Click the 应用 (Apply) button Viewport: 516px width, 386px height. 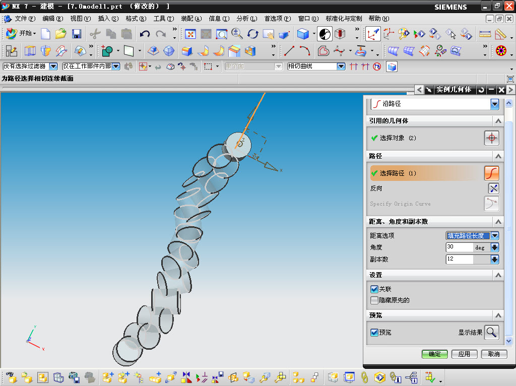click(464, 354)
